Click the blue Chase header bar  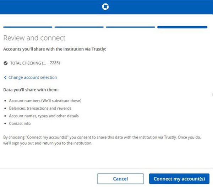pyautogui.click(x=106, y=7)
